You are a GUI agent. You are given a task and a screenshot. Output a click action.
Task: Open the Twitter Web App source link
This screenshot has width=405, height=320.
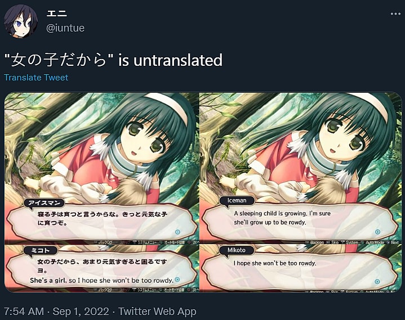(157, 312)
